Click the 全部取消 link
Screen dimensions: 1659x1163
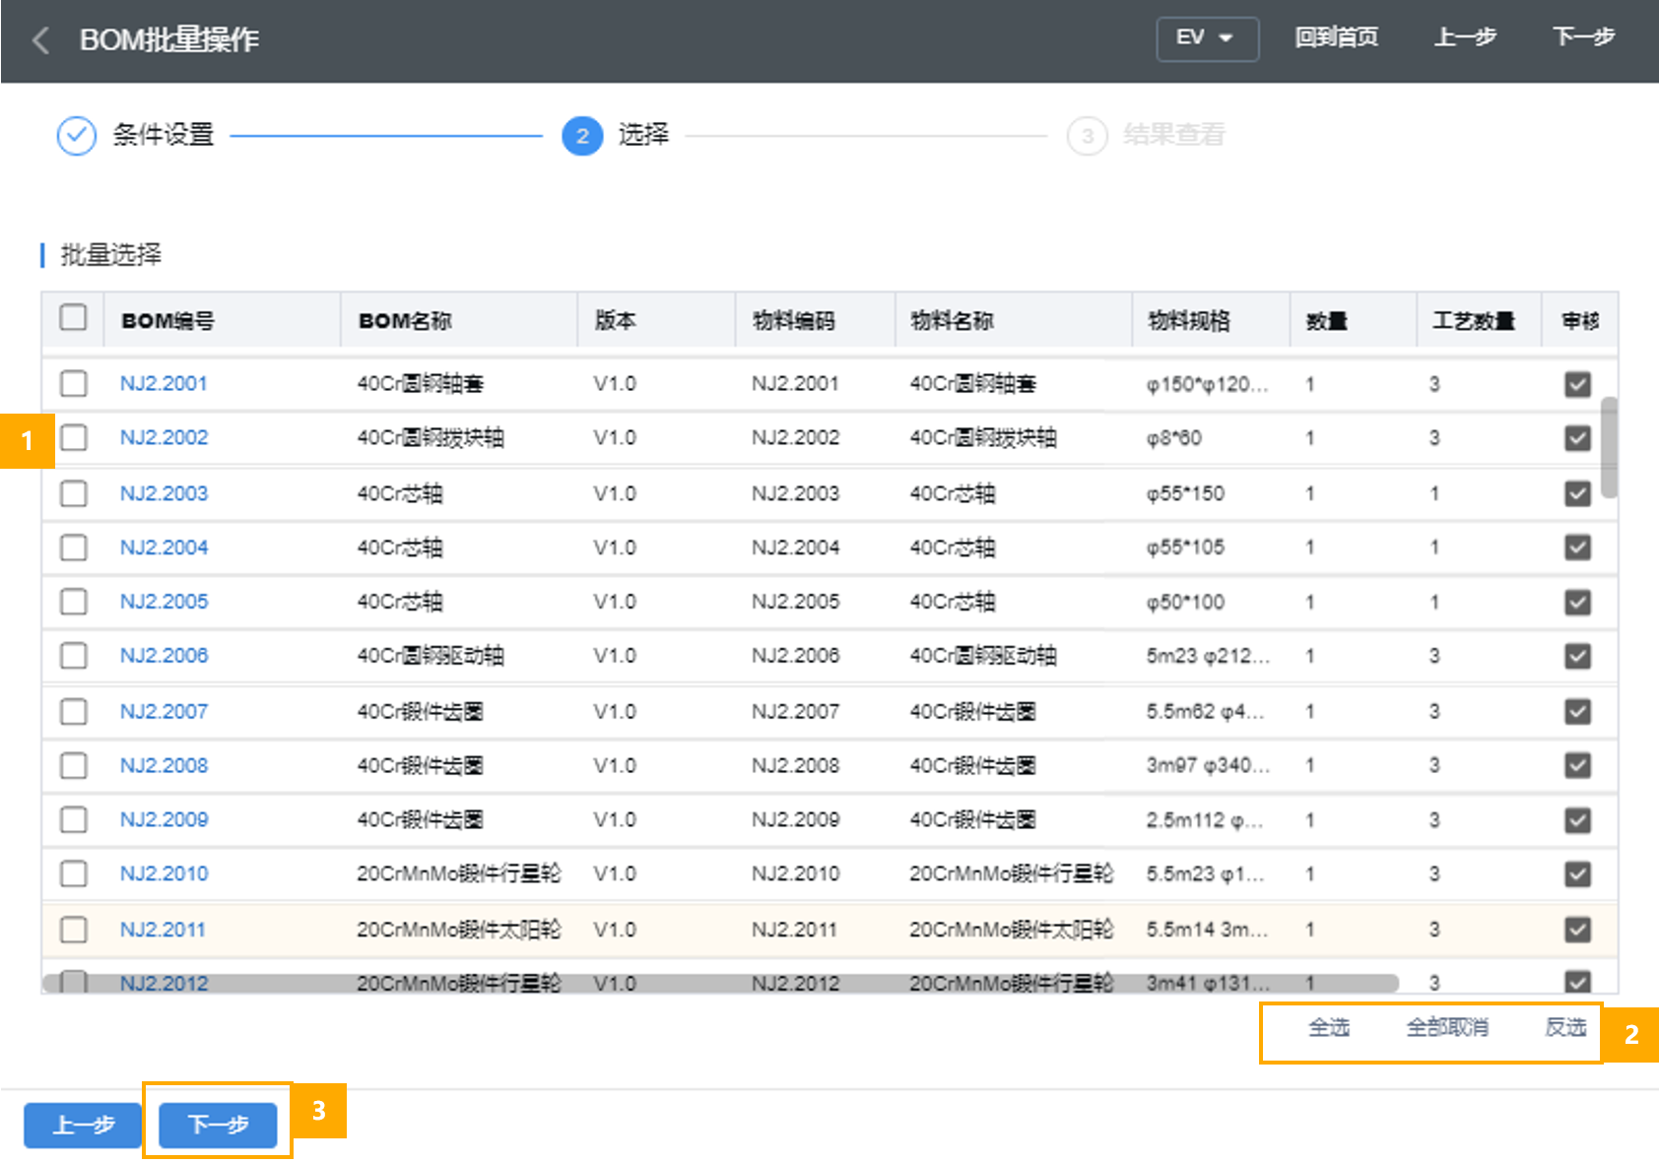click(1446, 1028)
